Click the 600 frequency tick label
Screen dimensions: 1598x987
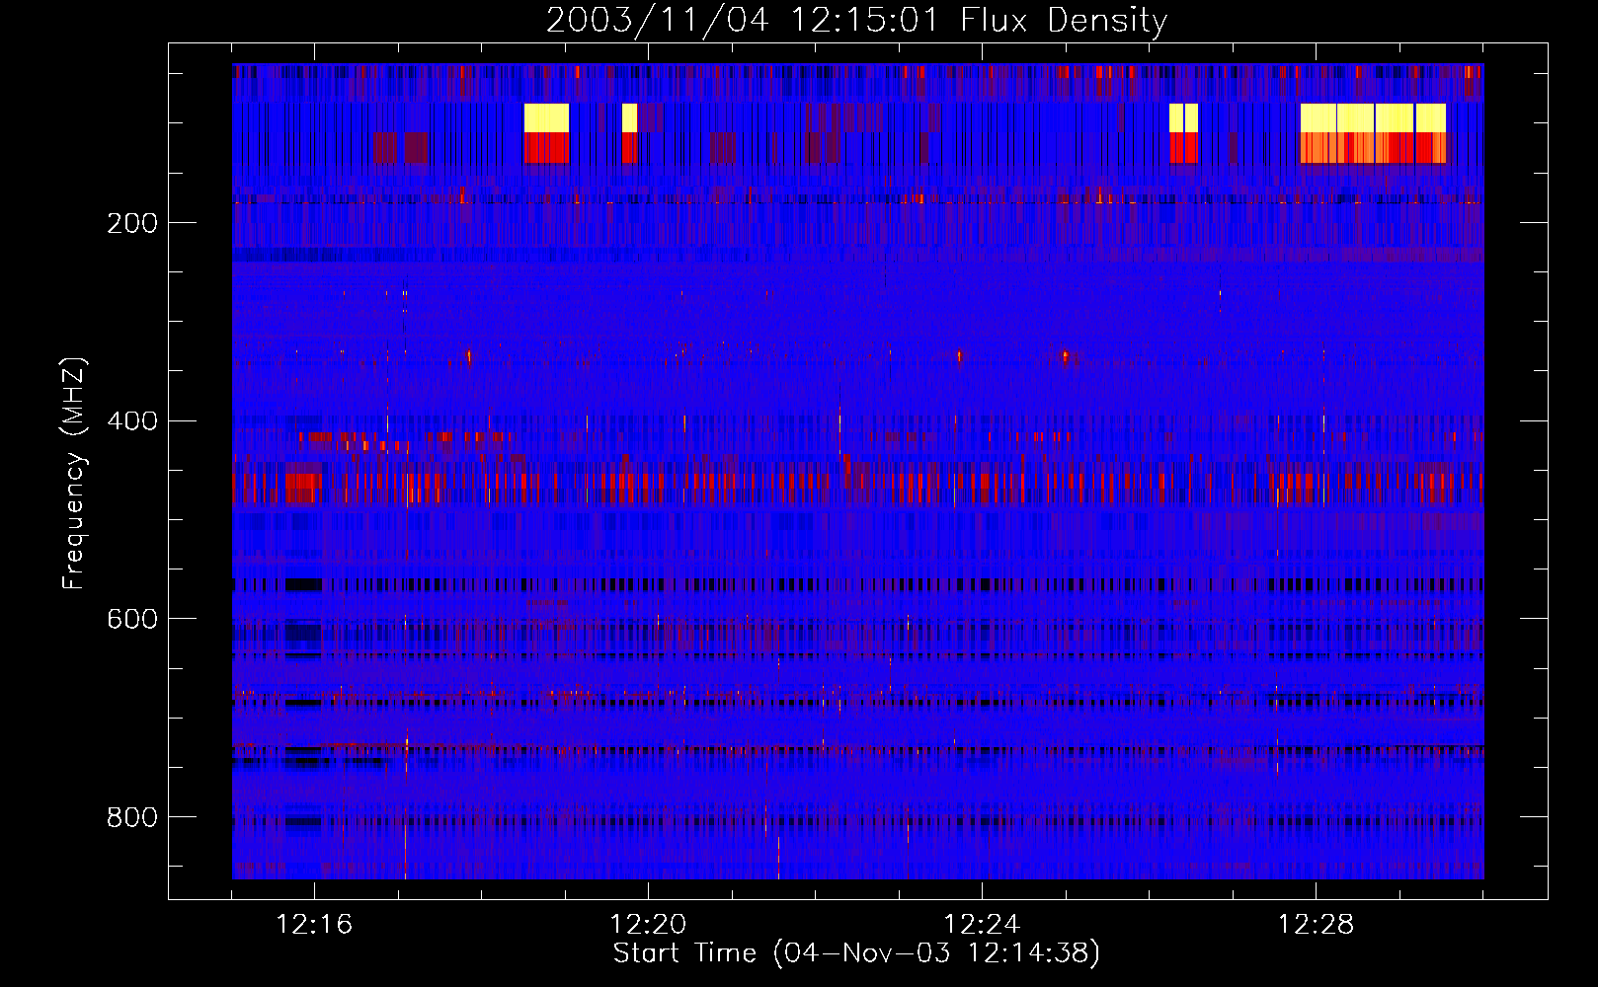pyautogui.click(x=132, y=619)
